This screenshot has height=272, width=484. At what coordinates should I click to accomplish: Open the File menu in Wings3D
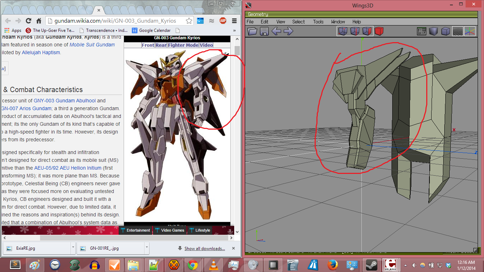click(250, 22)
